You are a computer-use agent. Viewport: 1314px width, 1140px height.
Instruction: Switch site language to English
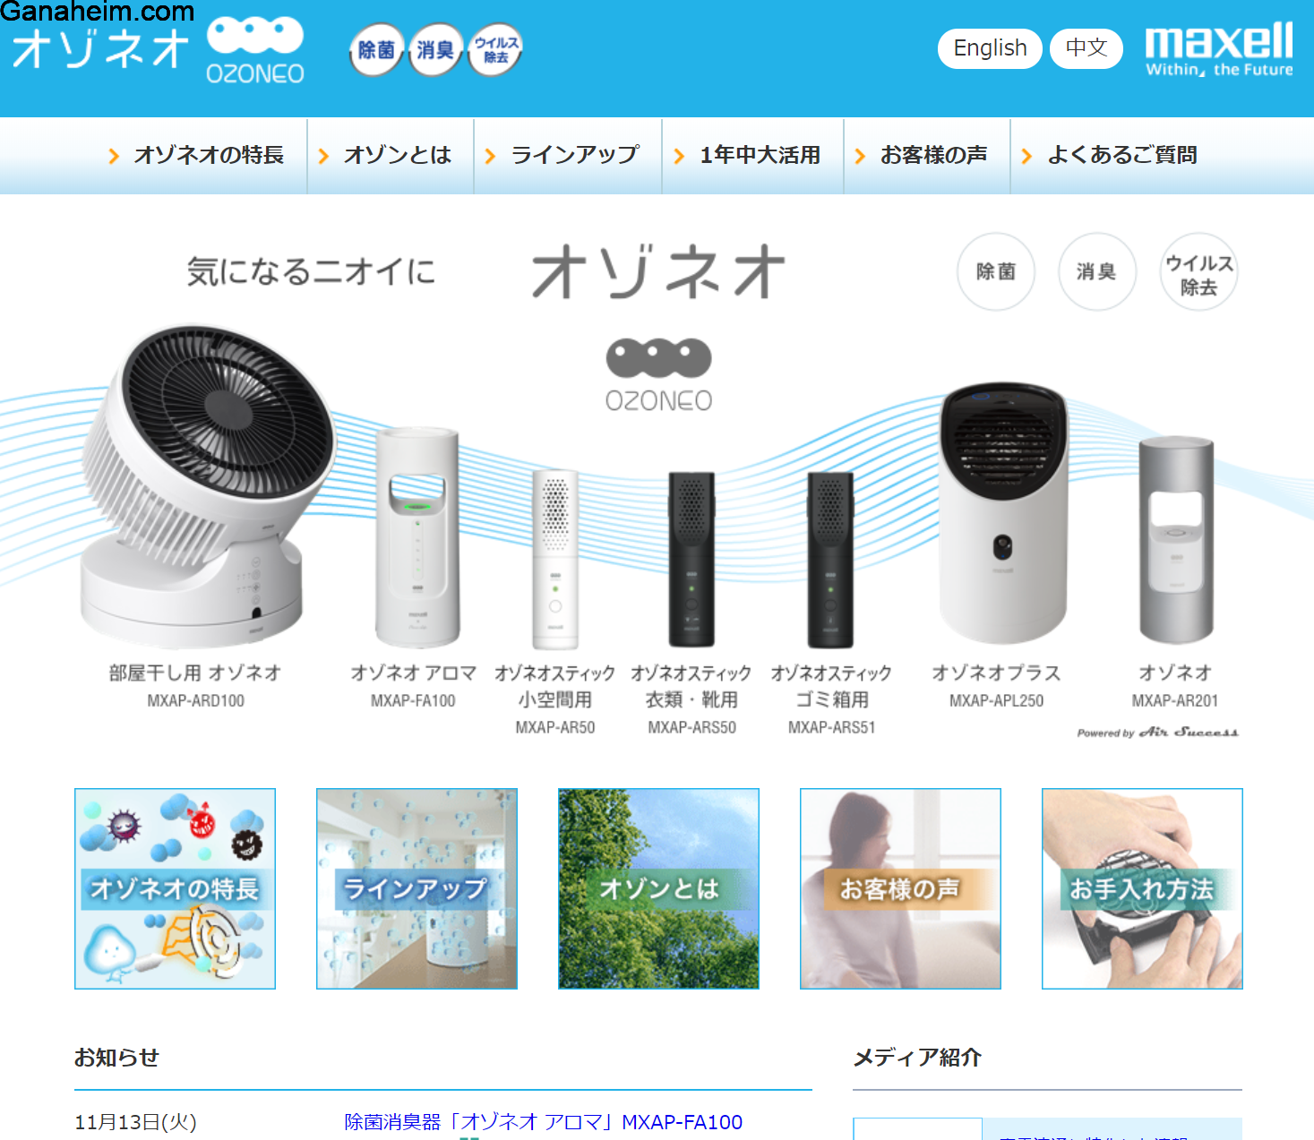[x=990, y=48]
